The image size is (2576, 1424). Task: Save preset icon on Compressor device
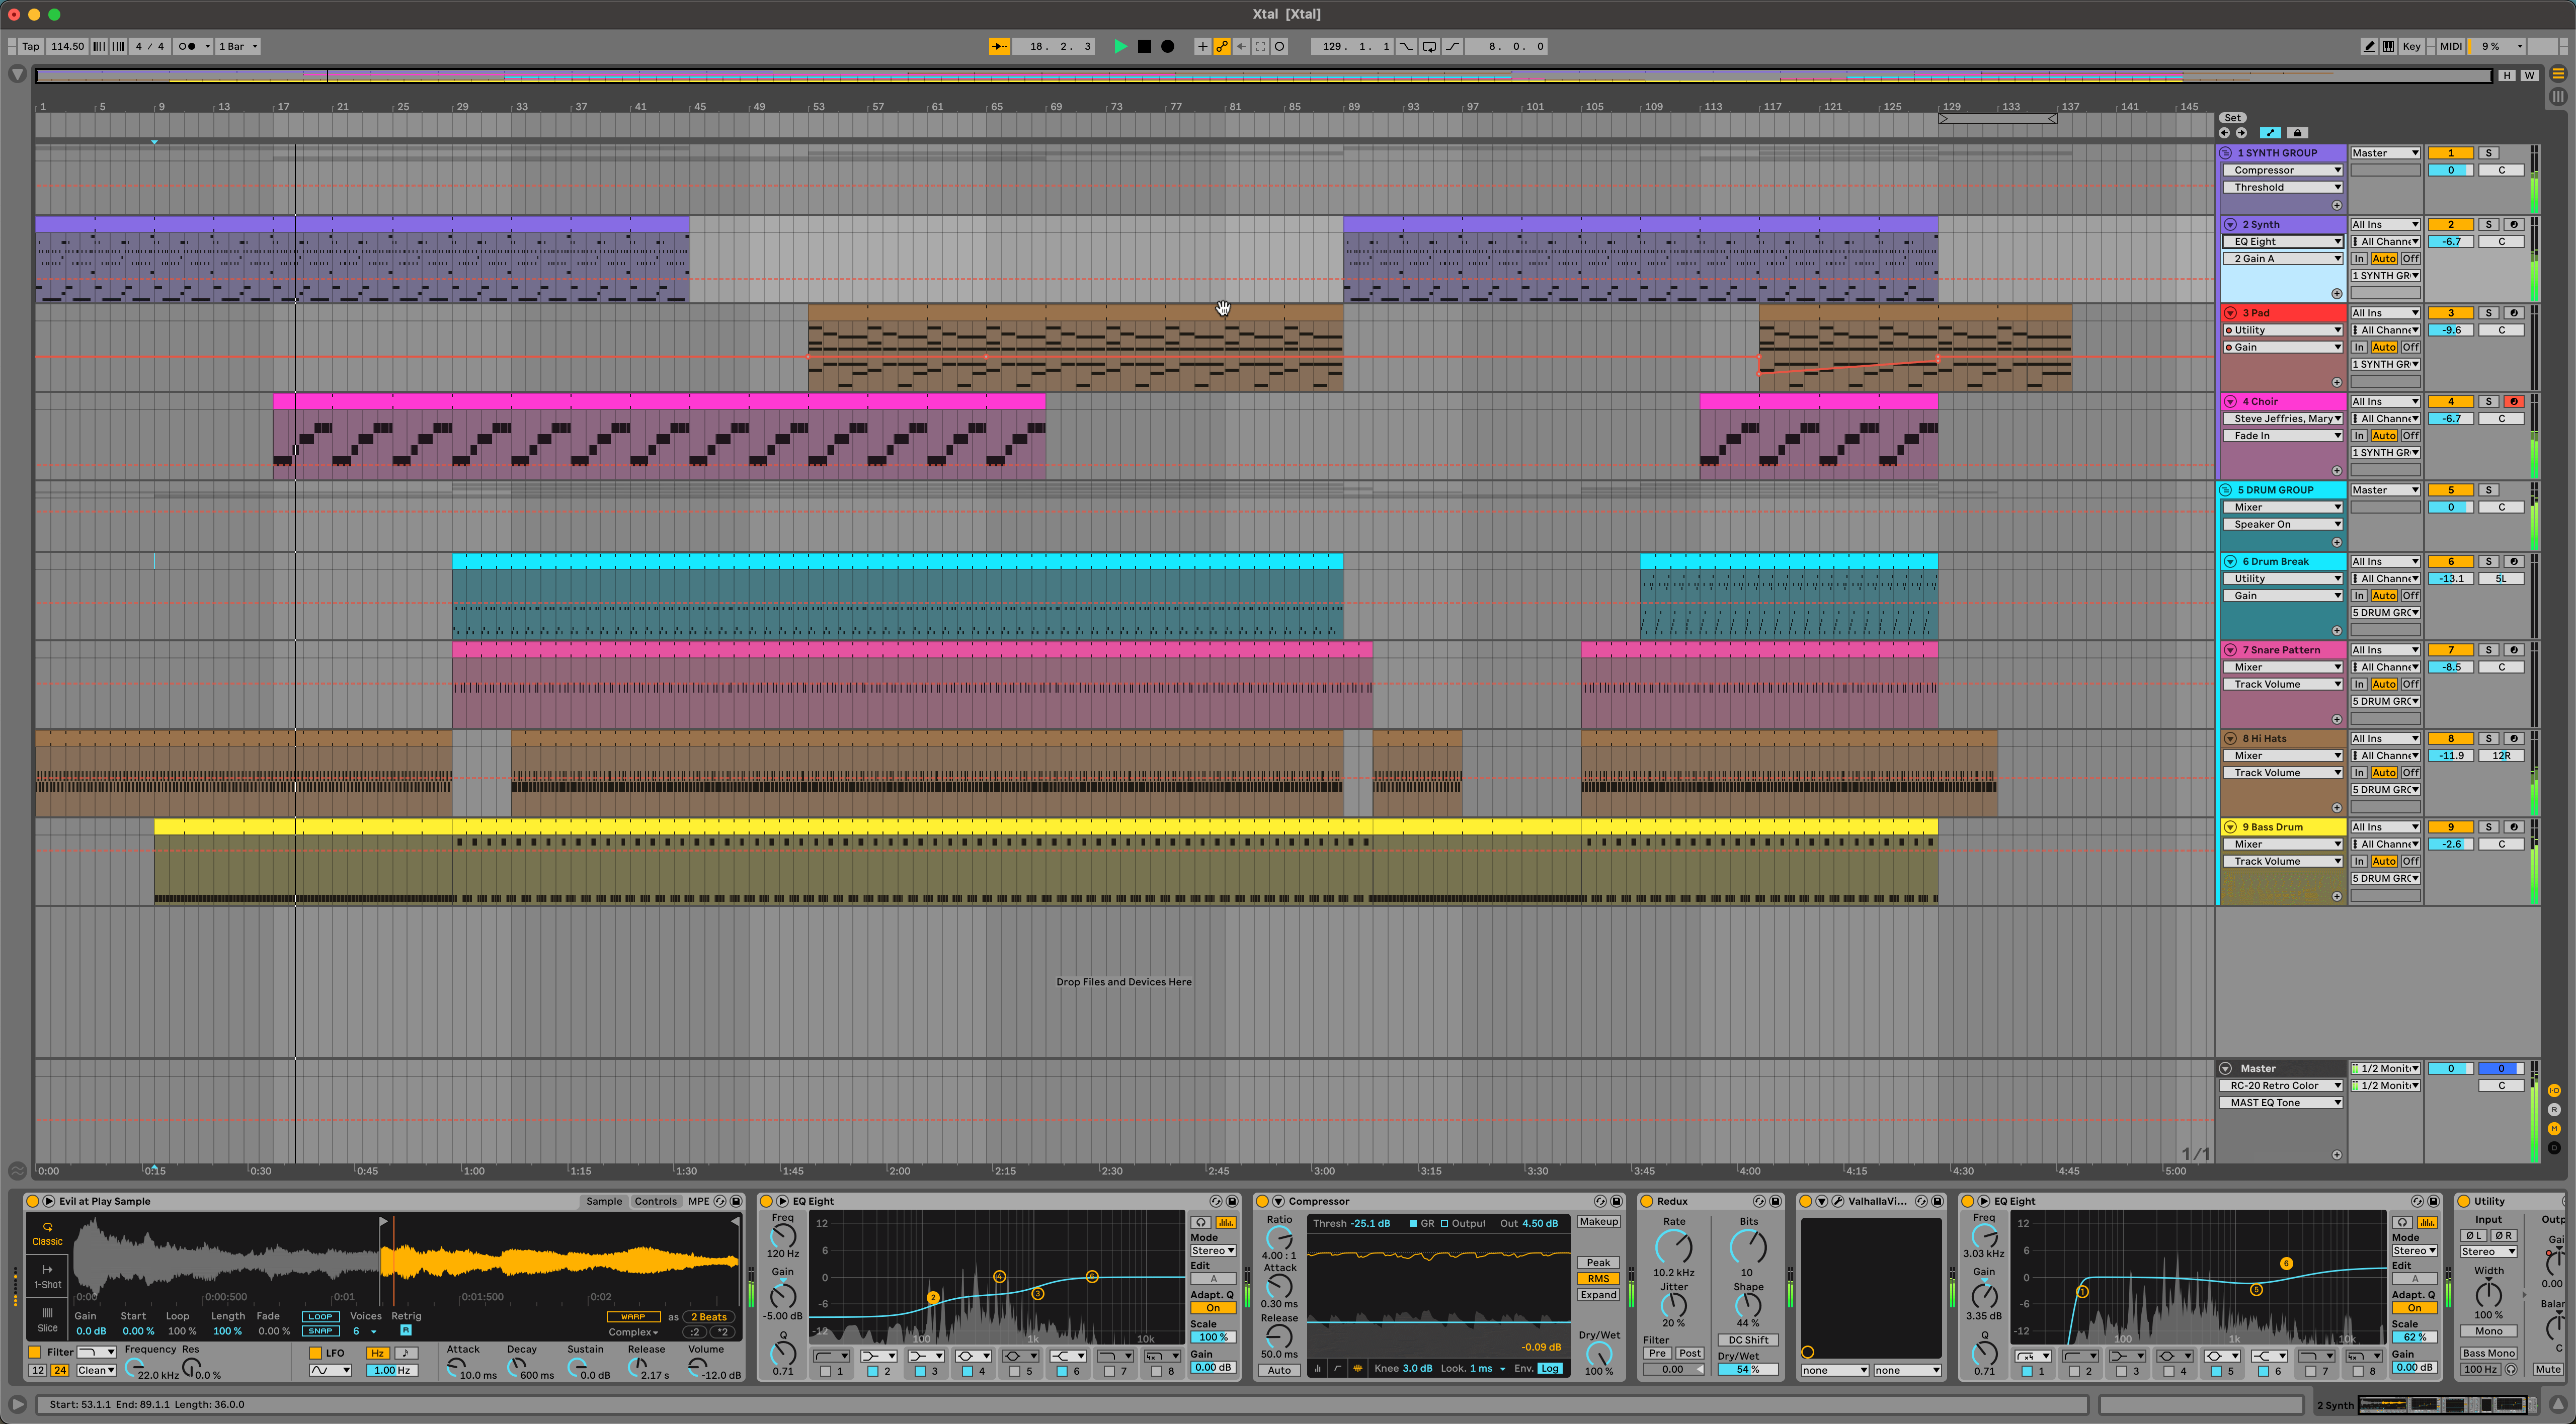pos(1616,1201)
